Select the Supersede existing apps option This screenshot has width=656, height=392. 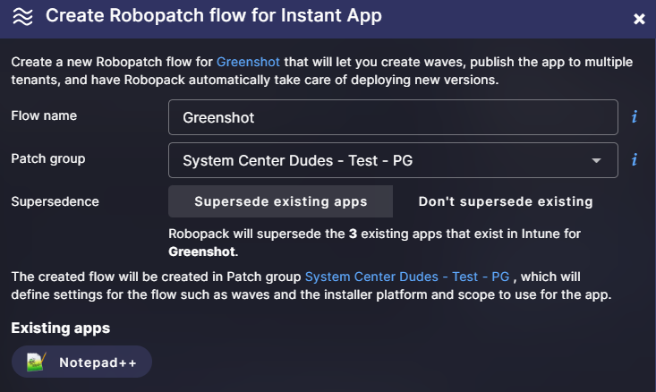tap(280, 201)
